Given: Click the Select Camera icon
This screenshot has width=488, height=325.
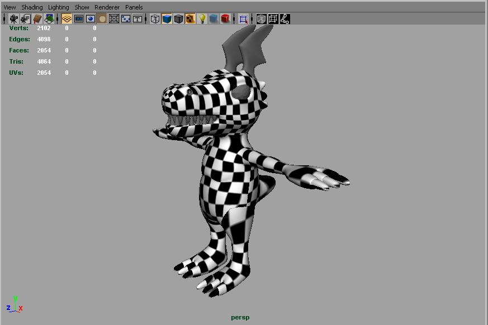Looking at the screenshot, I should [13, 19].
